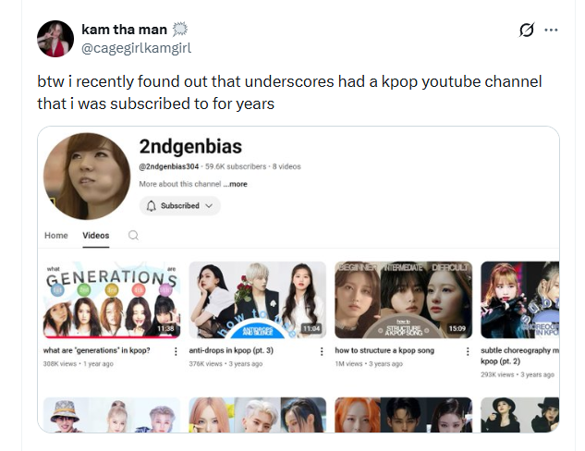The image size is (585, 451).
Task: Open the Grok icon on the tweet
Action: 527,30
